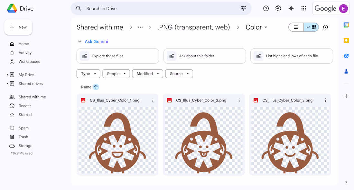Open the account avatar E
The image size is (354, 190).
pos(343,9)
